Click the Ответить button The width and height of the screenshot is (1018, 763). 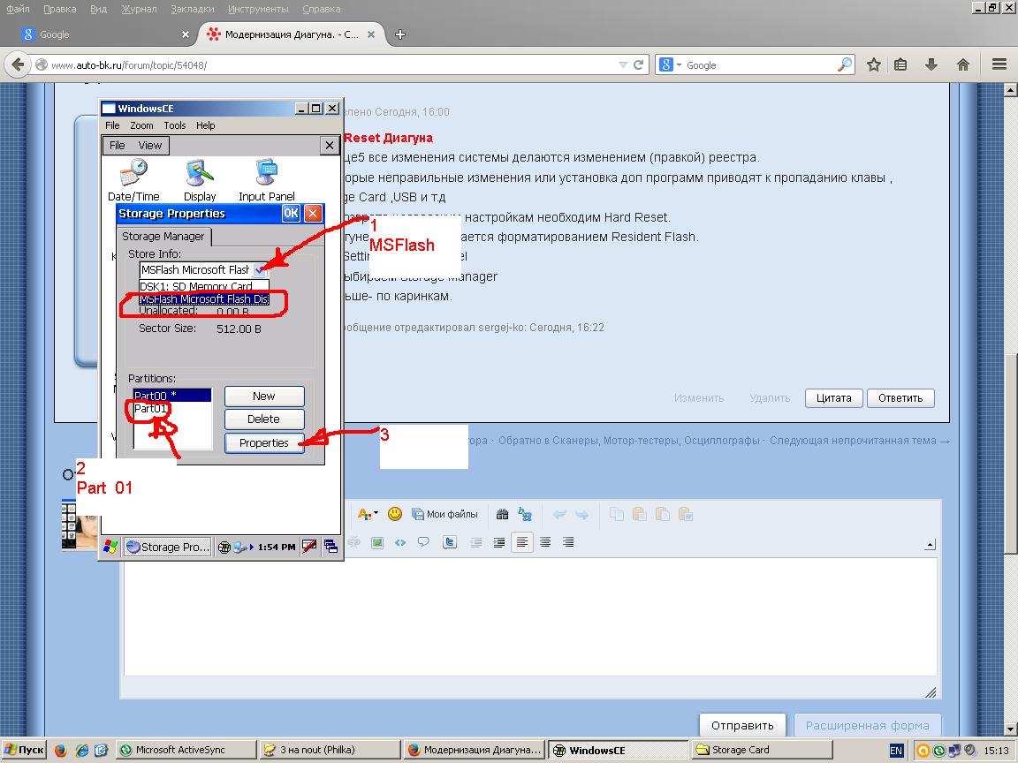tap(900, 397)
